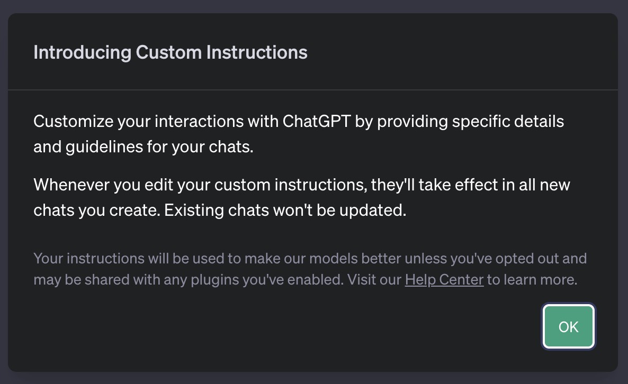628x384 pixels.
Task: Click the dimmed backdrop above the dialog
Action: coord(314,6)
